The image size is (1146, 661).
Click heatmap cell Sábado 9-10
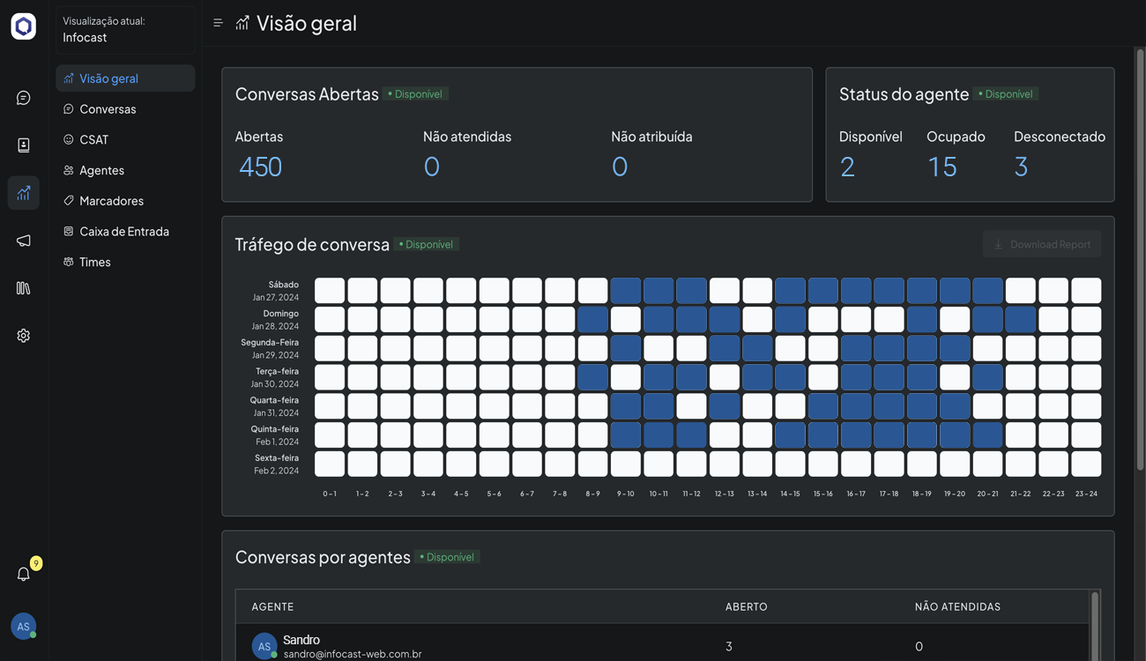click(x=626, y=291)
